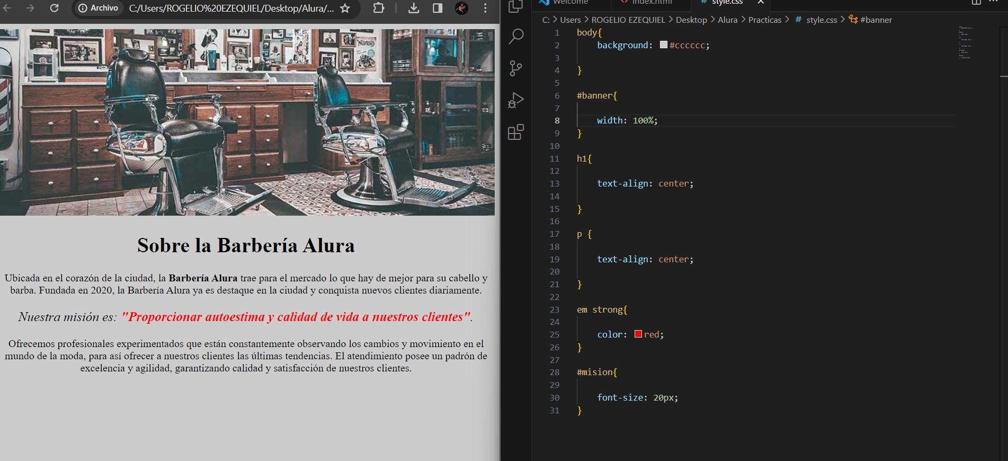Open the editor more actions menu
This screenshot has height=461, width=1008.
click(994, 3)
